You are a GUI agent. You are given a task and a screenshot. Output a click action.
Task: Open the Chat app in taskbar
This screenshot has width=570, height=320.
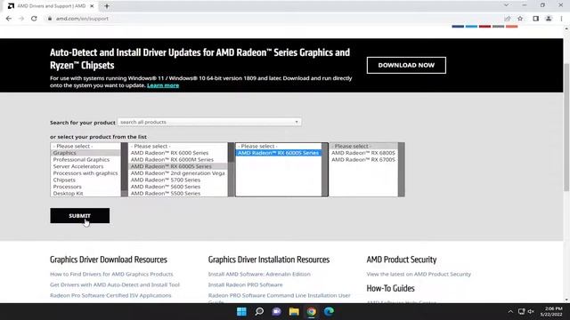pyautogui.click(x=277, y=312)
